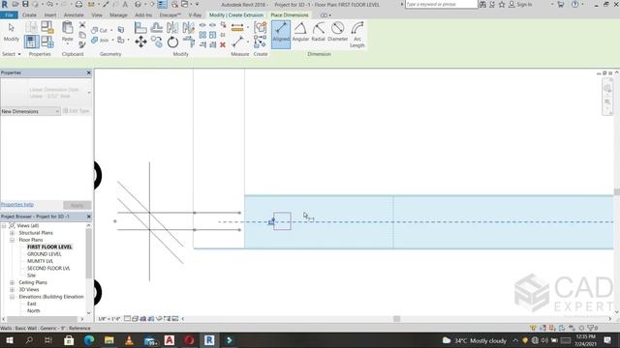
Task: Open Microsoft Edge from taskbar
Action: 89,340
